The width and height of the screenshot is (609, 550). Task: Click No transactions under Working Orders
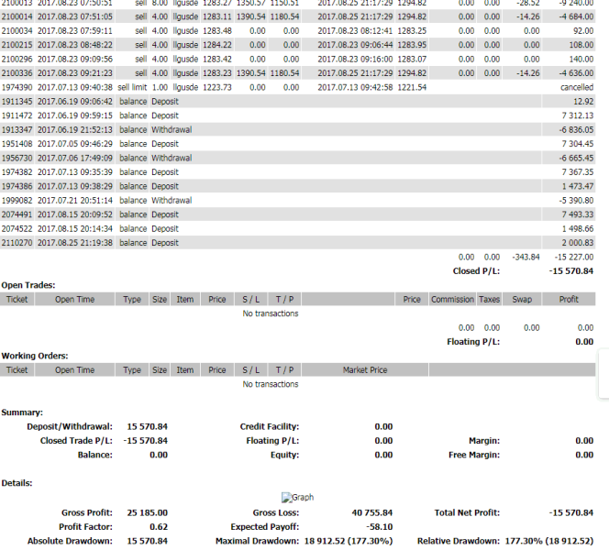271,384
